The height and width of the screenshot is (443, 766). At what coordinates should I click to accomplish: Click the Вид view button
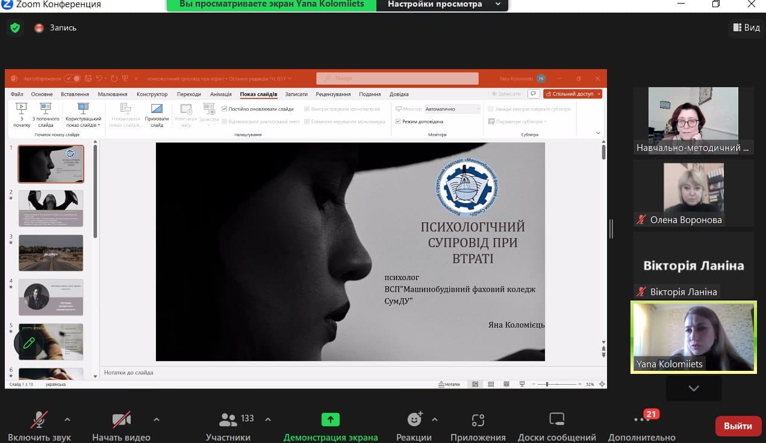(746, 28)
